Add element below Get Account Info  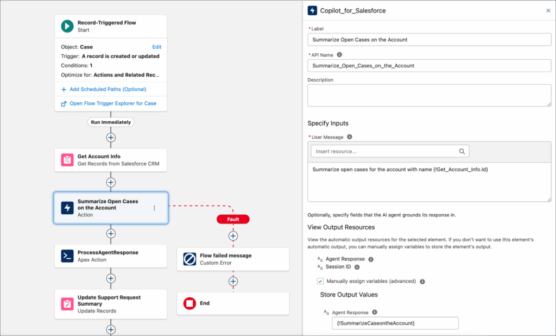[x=111, y=182]
